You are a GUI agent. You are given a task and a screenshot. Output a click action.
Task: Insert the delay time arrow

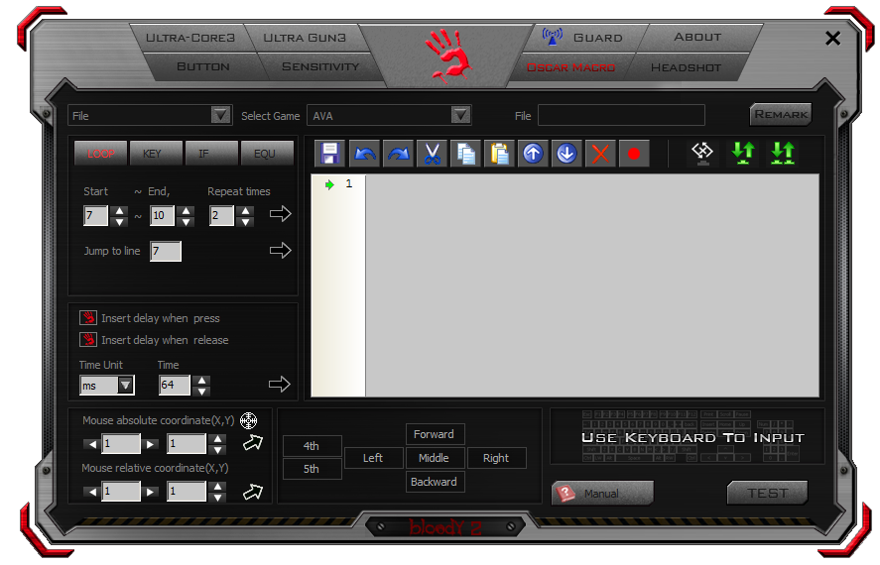280,384
